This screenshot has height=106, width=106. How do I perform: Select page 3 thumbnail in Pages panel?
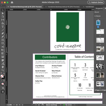100,40
